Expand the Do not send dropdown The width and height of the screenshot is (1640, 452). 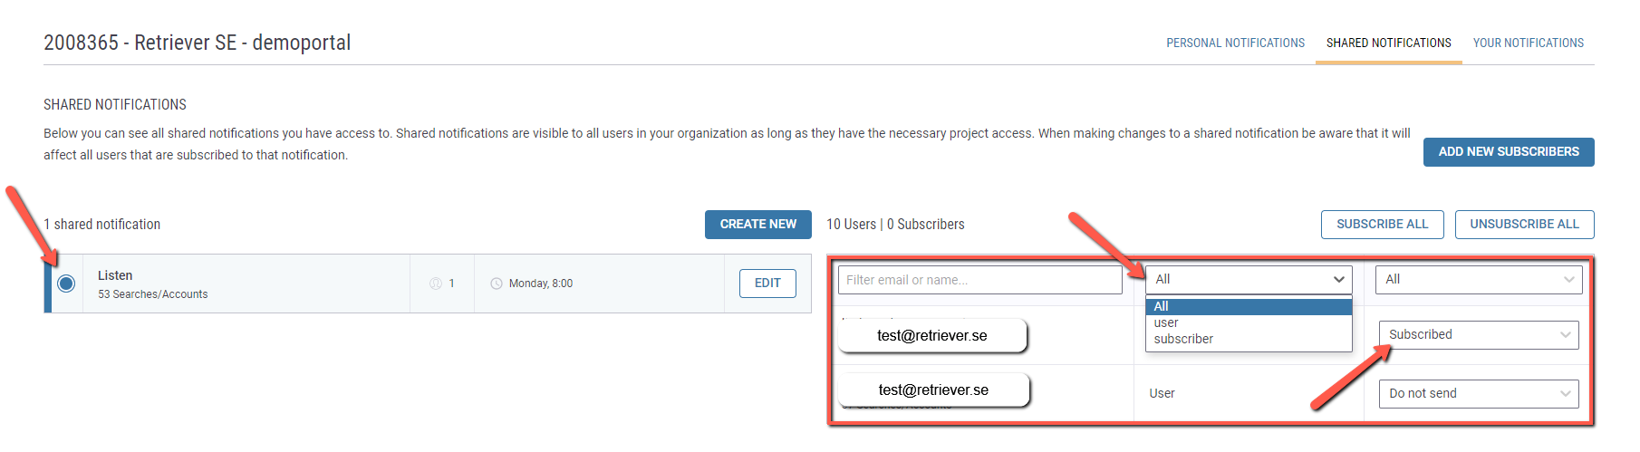(1479, 393)
